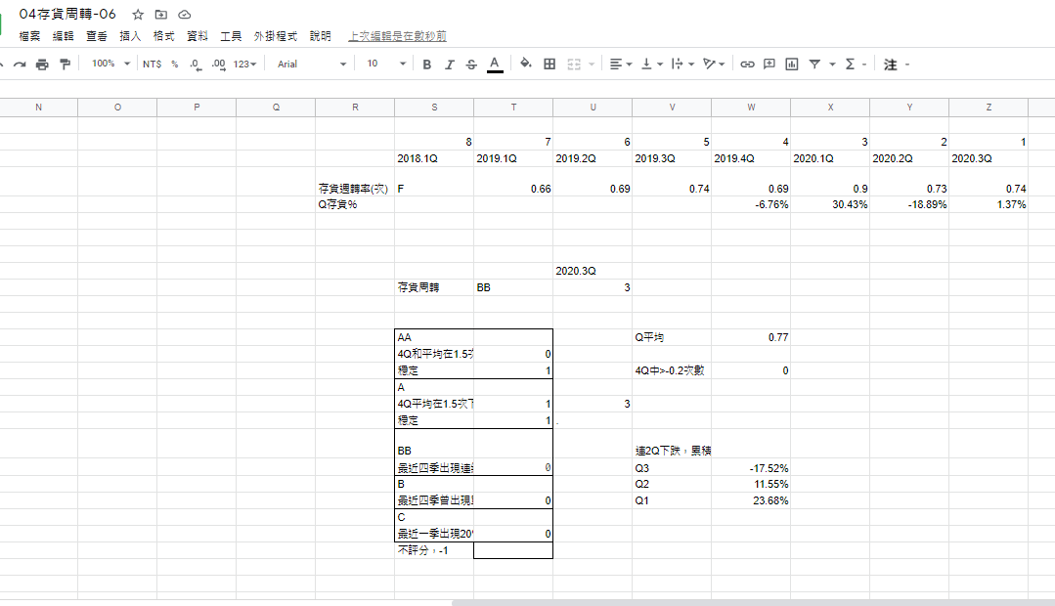1055x606 pixels.
Task: Star this spreadsheet document
Action: pos(138,15)
